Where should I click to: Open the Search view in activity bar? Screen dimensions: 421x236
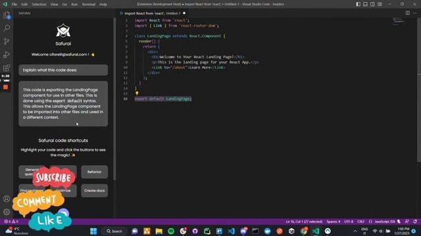(x=7, y=28)
